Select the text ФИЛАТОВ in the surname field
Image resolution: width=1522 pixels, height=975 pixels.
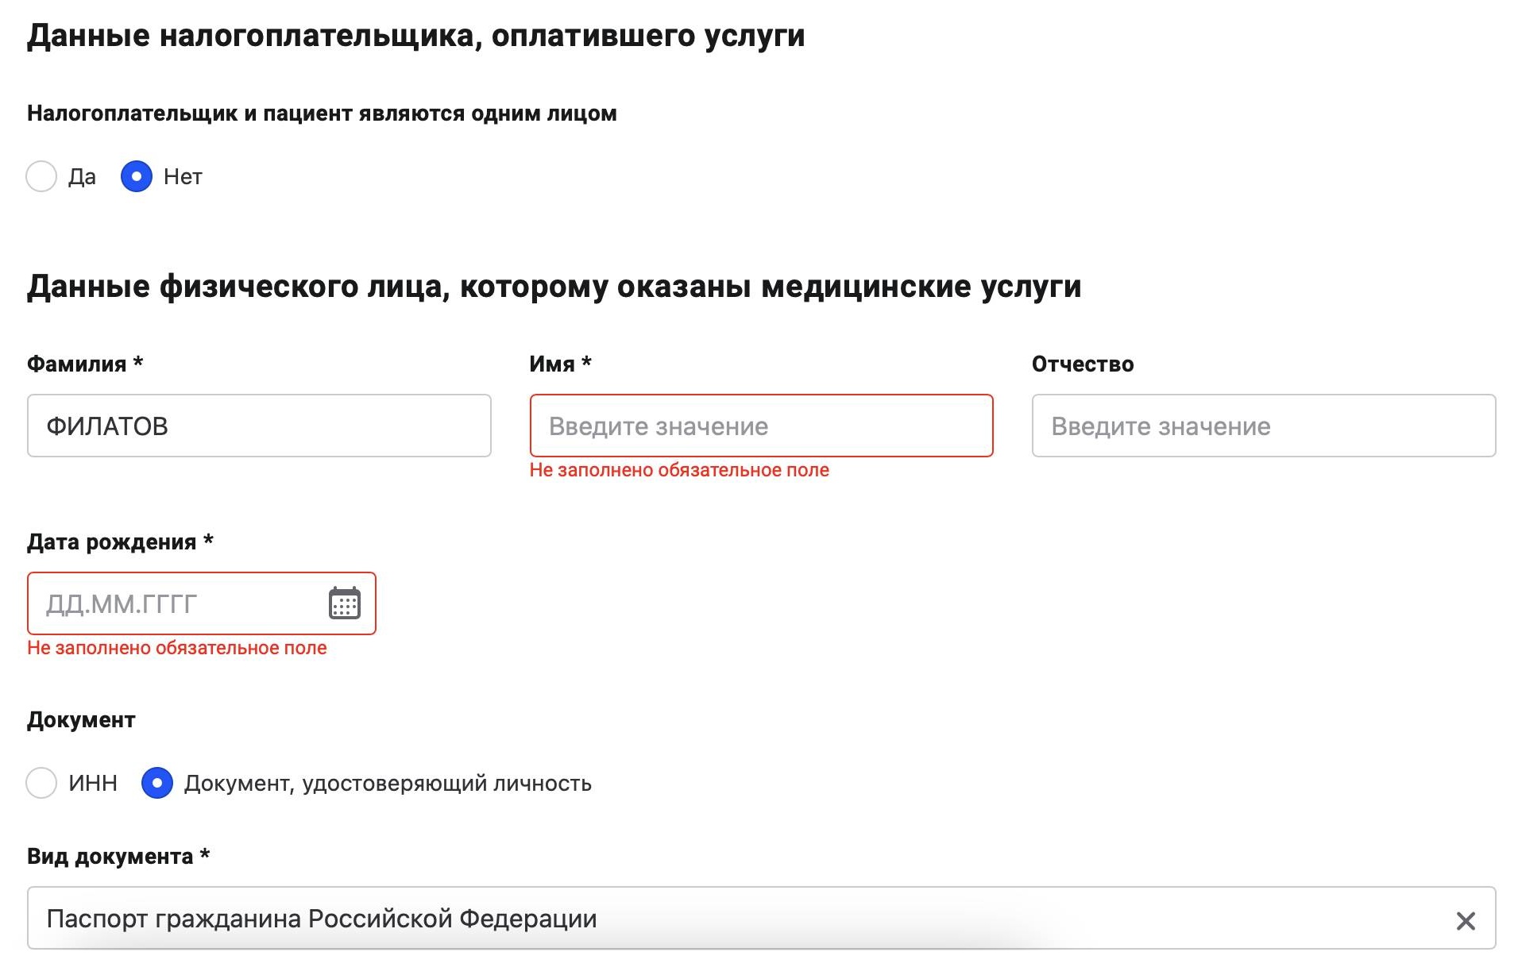pyautogui.click(x=107, y=426)
